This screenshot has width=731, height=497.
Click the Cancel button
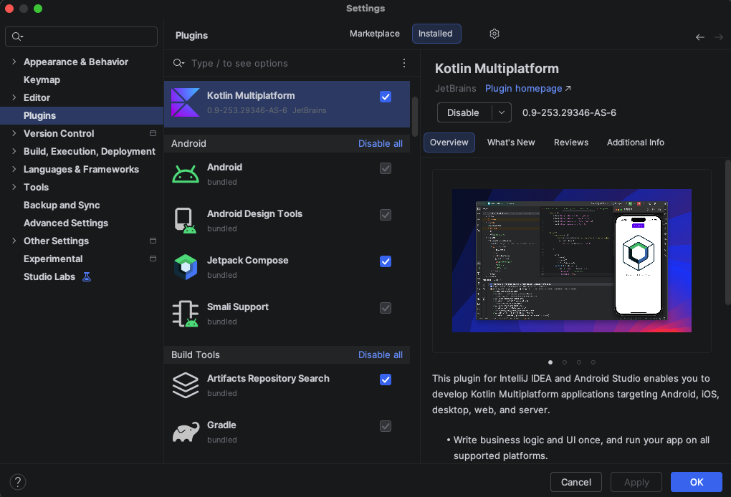click(575, 482)
